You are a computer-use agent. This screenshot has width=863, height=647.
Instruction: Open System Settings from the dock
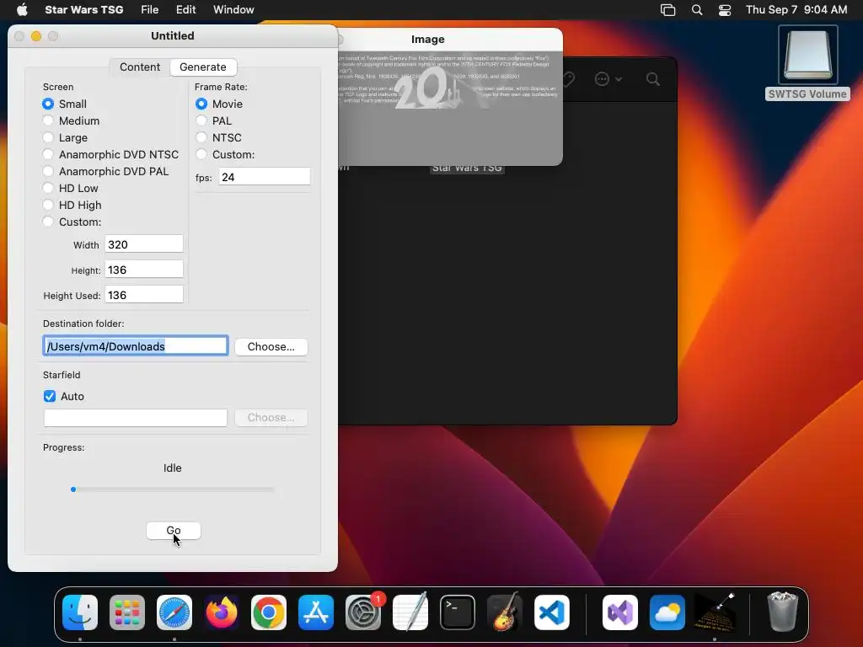363,612
